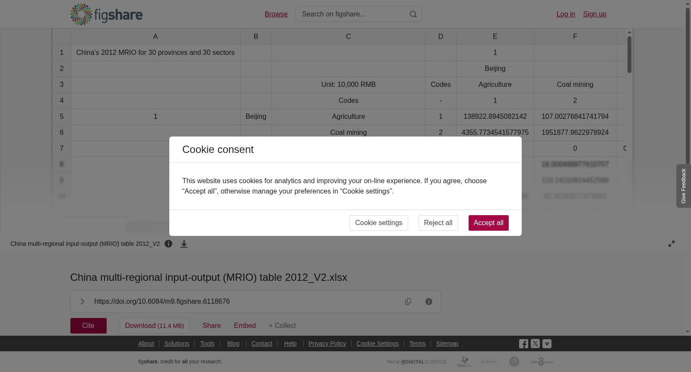
Task: Click the search magnifier icon
Action: click(x=413, y=14)
